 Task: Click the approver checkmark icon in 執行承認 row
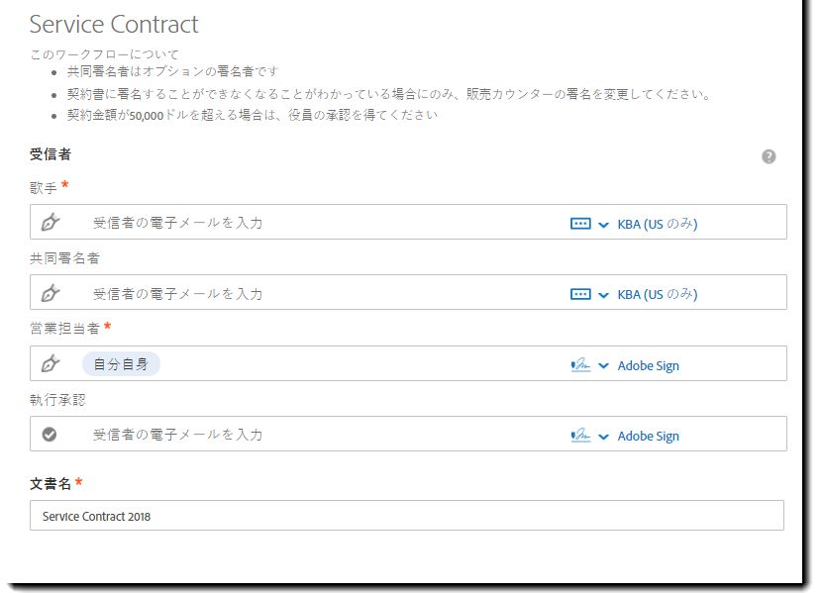pos(50,435)
